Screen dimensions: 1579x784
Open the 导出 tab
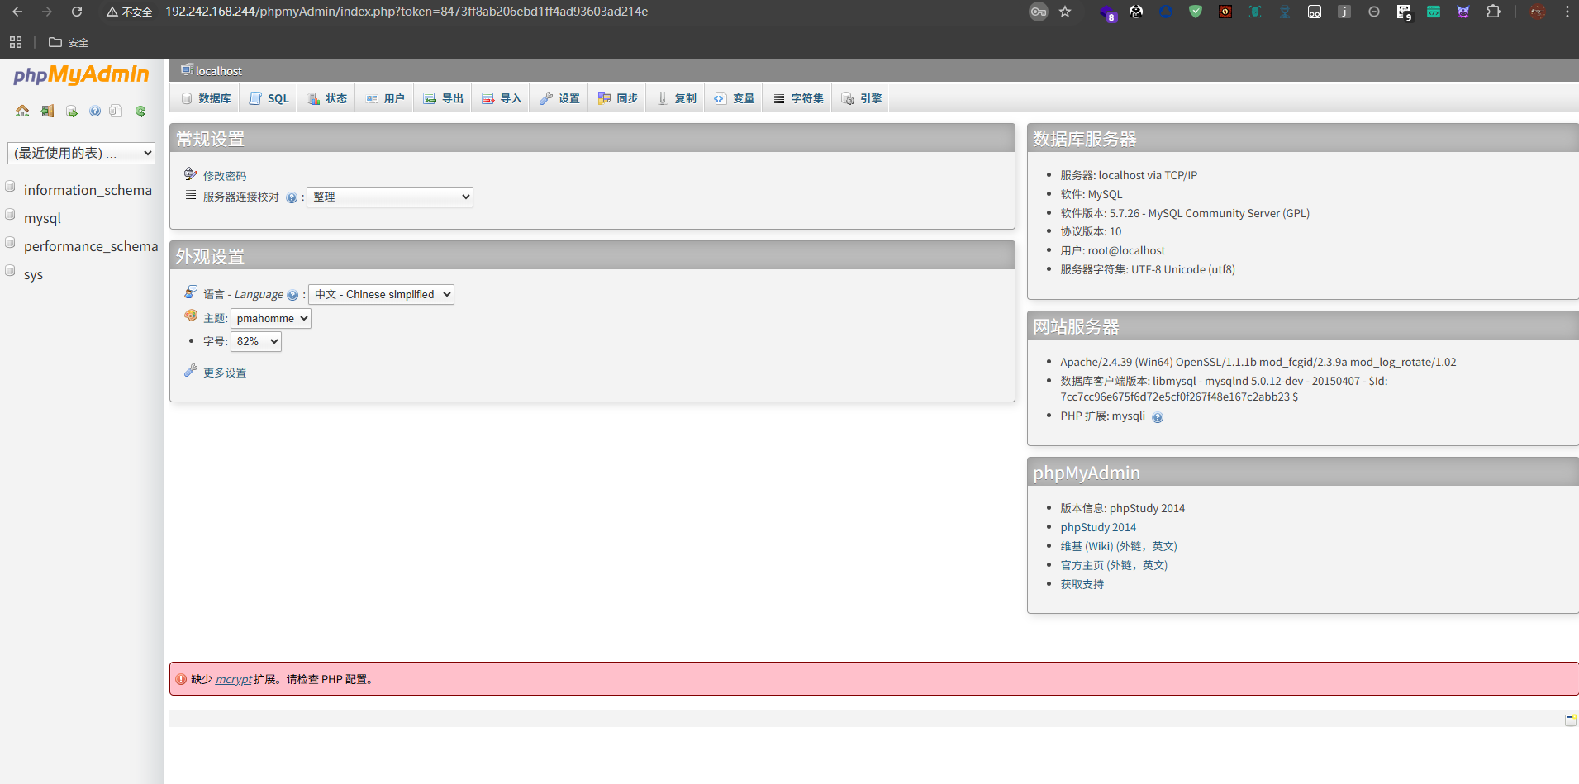(443, 98)
